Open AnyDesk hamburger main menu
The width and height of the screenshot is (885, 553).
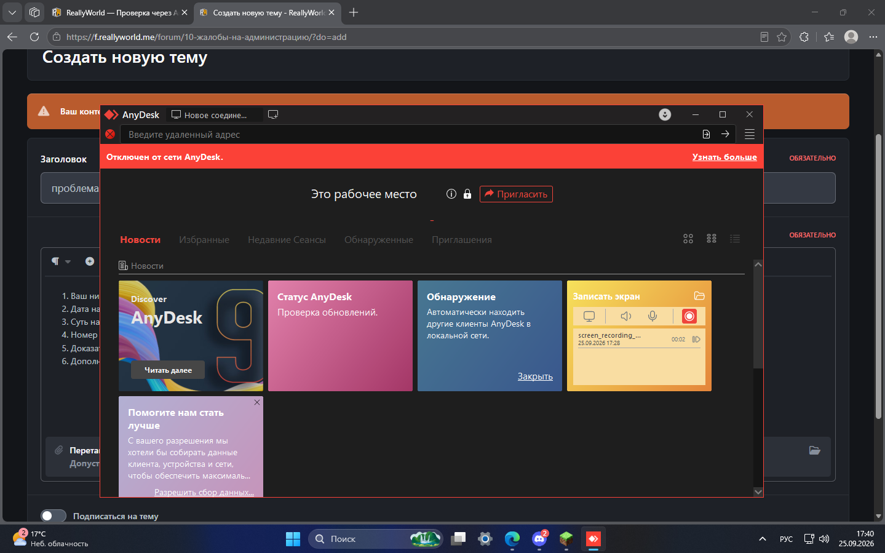click(750, 134)
